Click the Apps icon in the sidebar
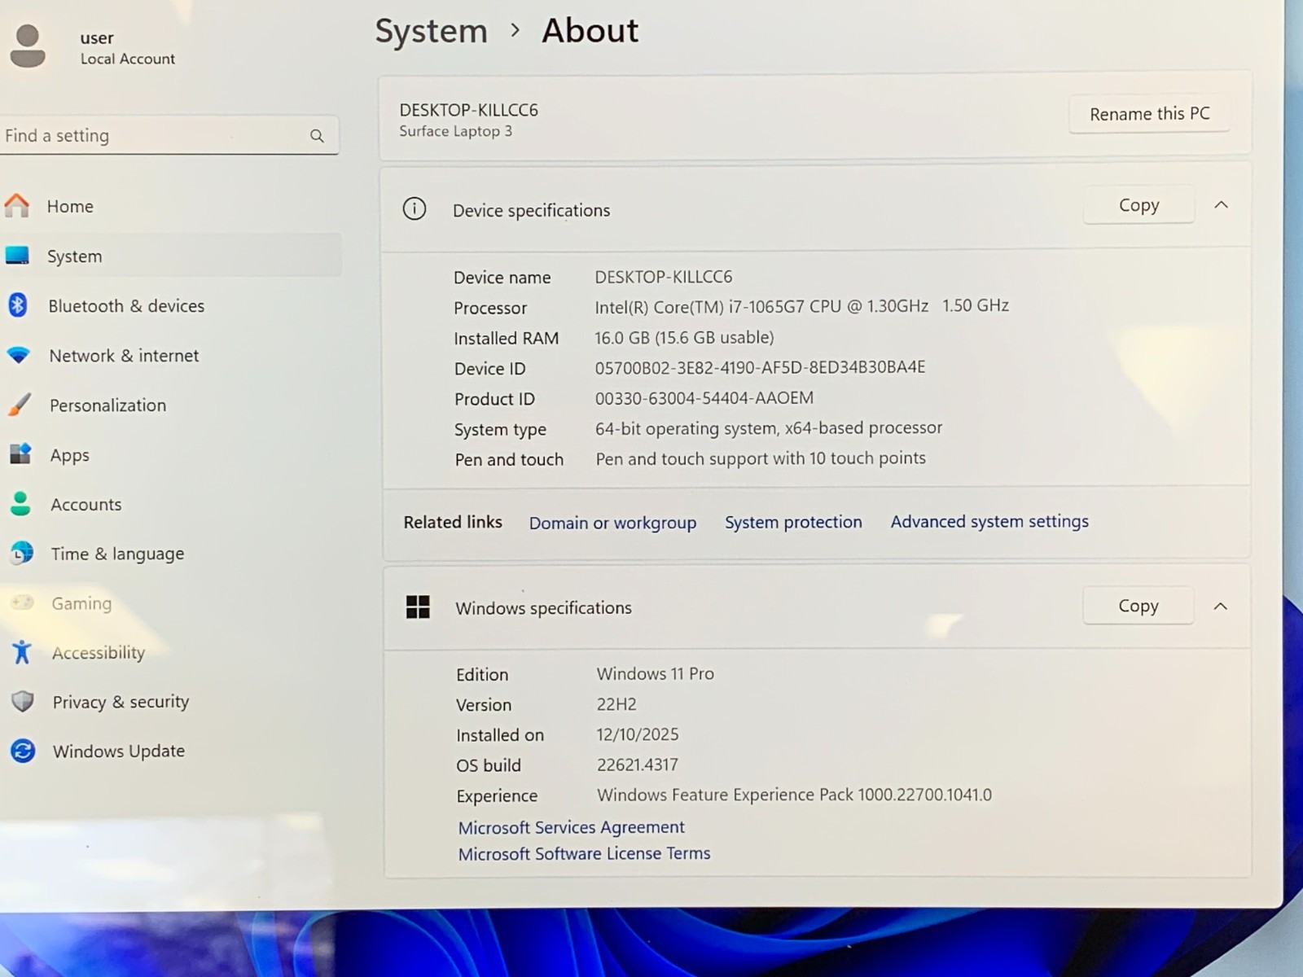 (20, 453)
